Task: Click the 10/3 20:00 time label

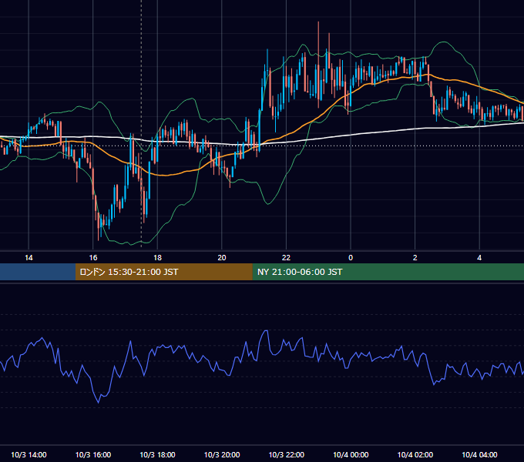Action: pyautogui.click(x=222, y=454)
